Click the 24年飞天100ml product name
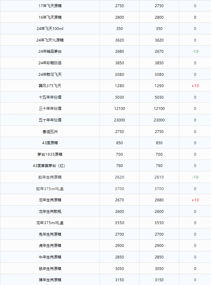211x285 pixels. click(x=50, y=28)
